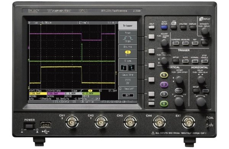Toggle the STOP/SINGLE trigger button
Image resolution: width=229 pixels, height=149 pixels.
click(205, 61)
